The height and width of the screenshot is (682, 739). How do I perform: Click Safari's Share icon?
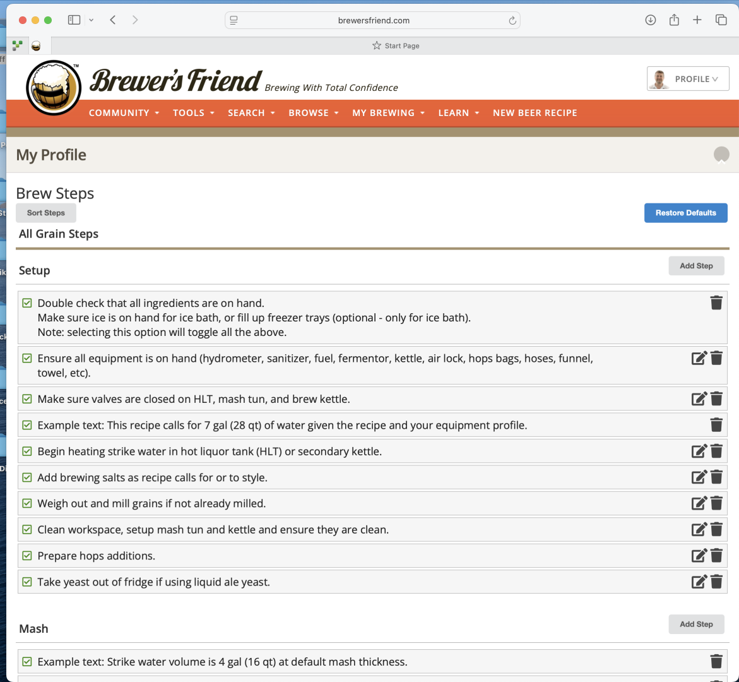click(674, 20)
